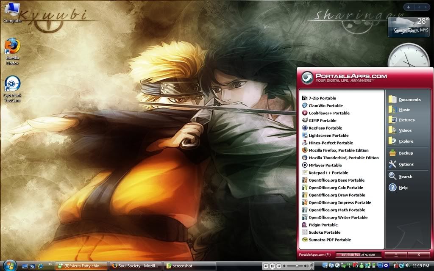Open OpenOffice.org Draw Portable
This screenshot has height=271, width=434.
[333, 195]
